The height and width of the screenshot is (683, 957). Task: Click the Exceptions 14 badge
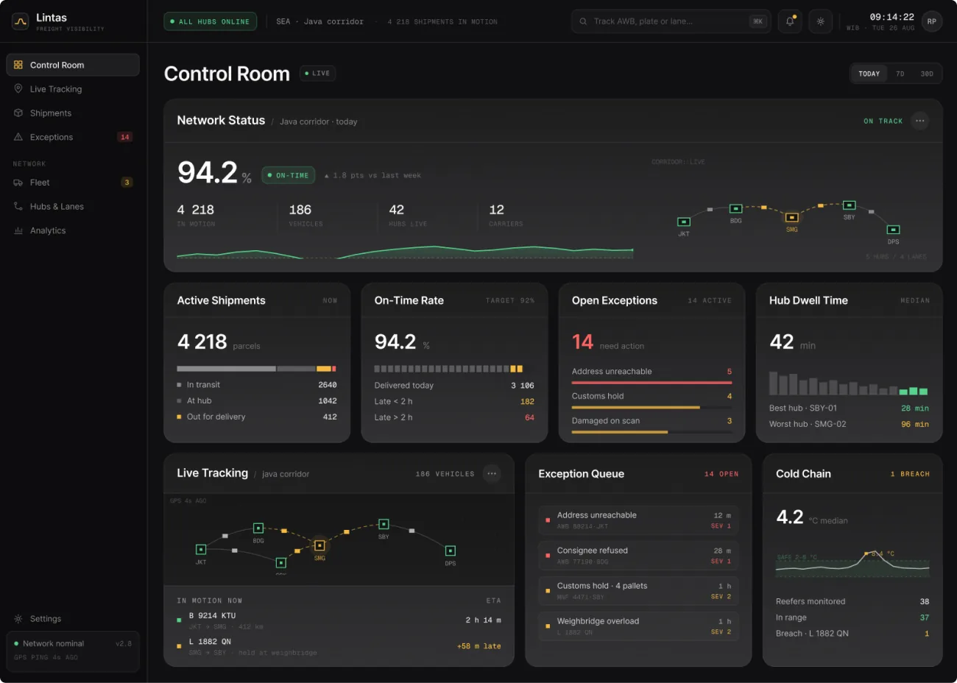pyautogui.click(x=125, y=137)
